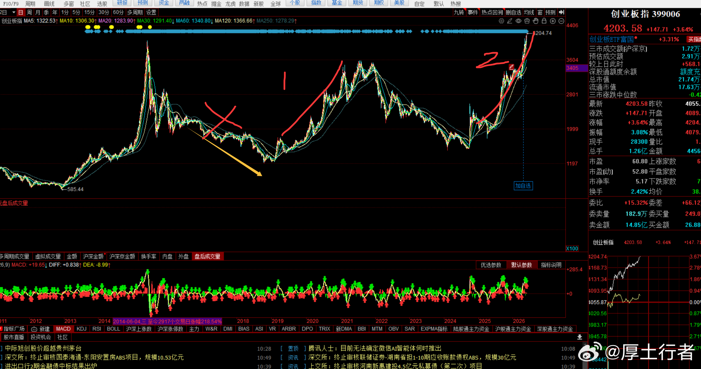
Task: Open chart settings gear icon
Action: tap(501, 21)
